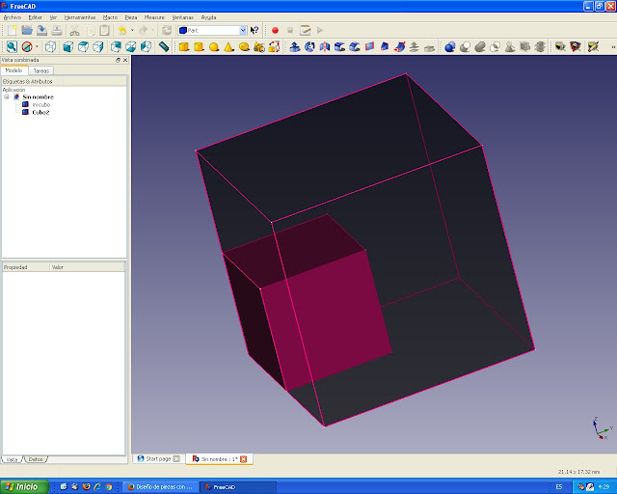Switch to rear view cube icon
Viewport: 617px width, 494px height.
tap(116, 47)
